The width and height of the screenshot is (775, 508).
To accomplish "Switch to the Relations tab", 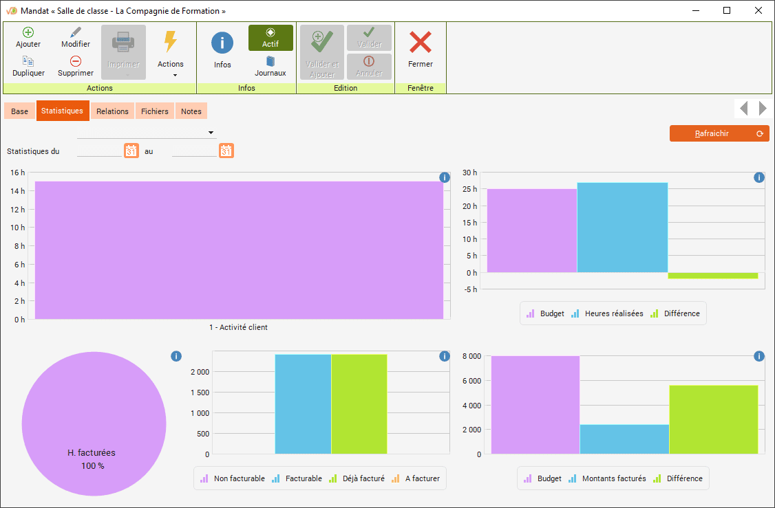I will (x=112, y=111).
